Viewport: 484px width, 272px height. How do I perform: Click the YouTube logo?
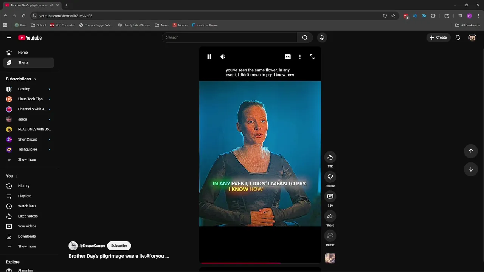(x=30, y=37)
